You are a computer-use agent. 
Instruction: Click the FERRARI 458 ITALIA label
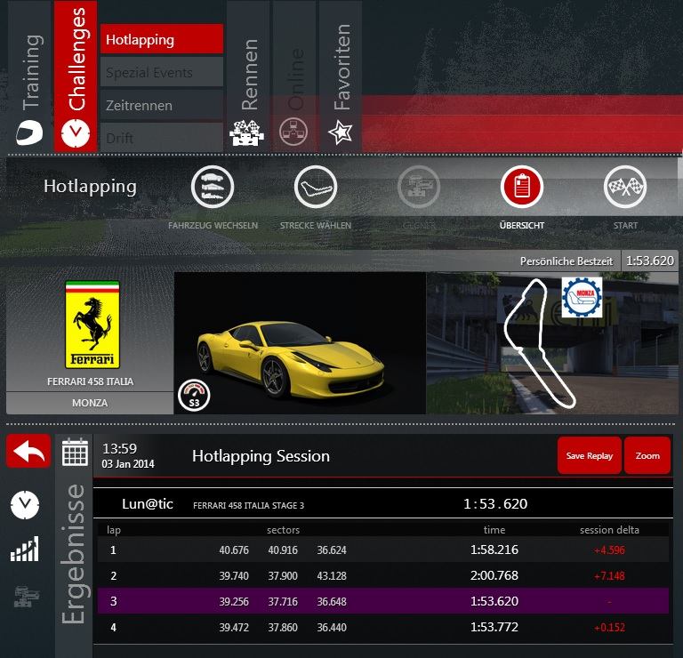tap(90, 381)
